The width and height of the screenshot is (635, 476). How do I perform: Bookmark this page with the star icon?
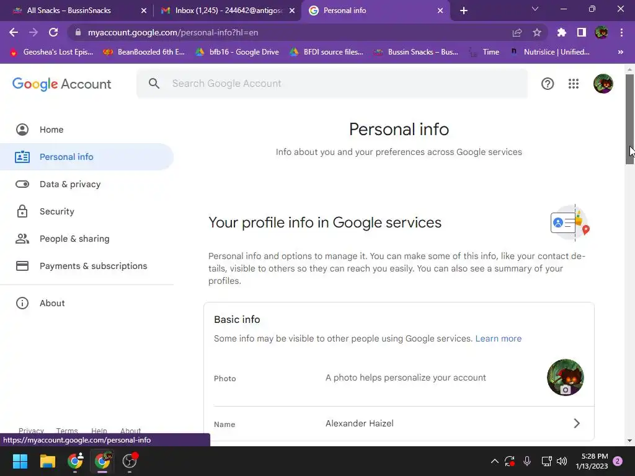point(537,32)
